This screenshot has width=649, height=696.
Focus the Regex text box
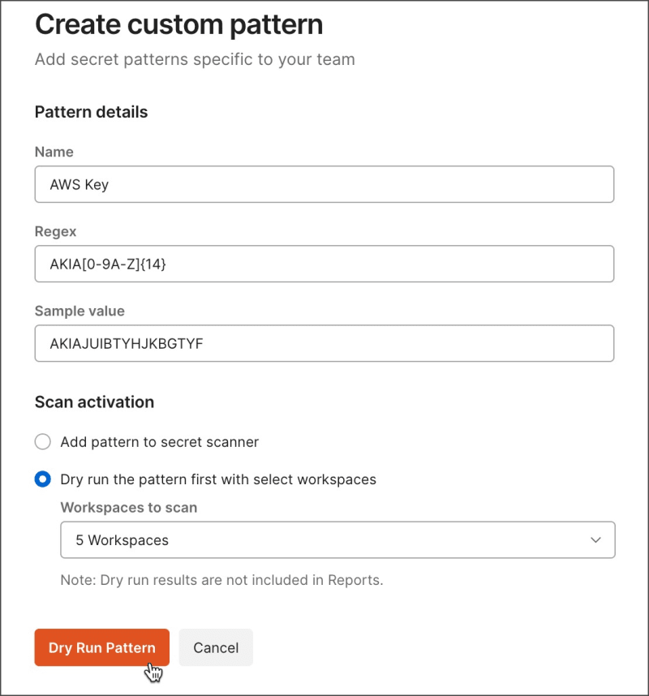tap(324, 264)
